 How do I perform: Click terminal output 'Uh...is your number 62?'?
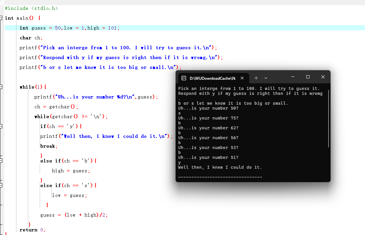(x=208, y=128)
